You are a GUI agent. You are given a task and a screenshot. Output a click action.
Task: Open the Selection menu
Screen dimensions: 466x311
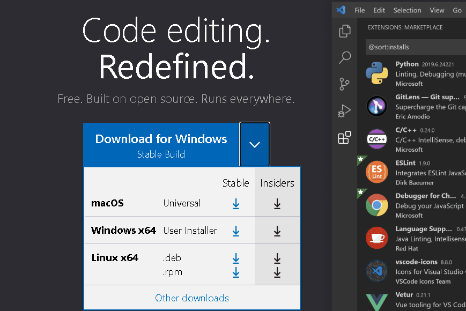(x=407, y=10)
